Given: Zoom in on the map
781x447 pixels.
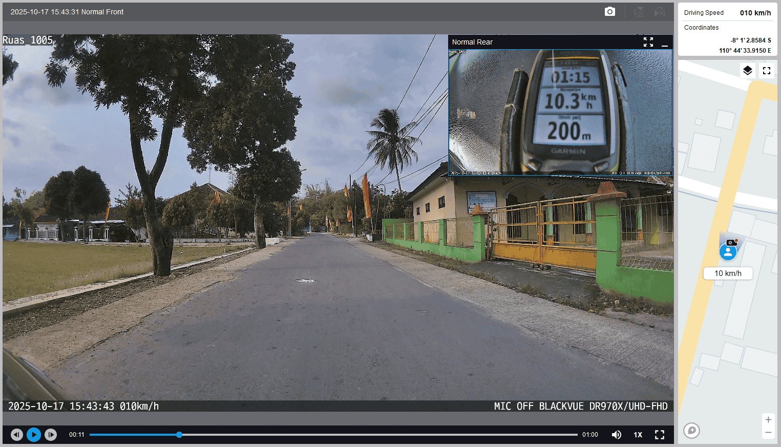Looking at the screenshot, I should (768, 420).
